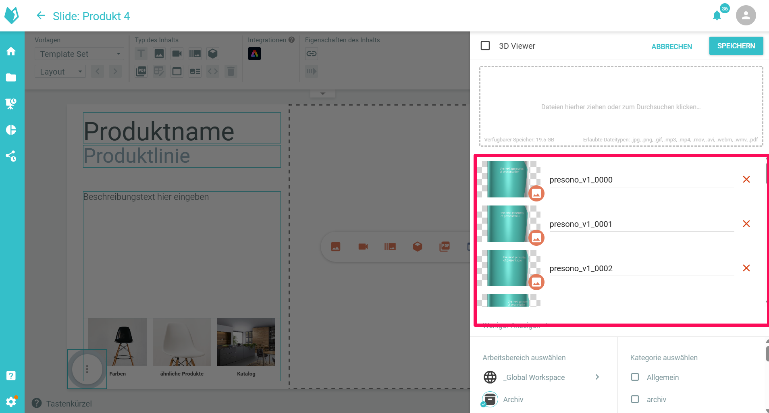The width and height of the screenshot is (769, 413).
Task: Open the folder icon in the sidebar
Action: tap(11, 77)
